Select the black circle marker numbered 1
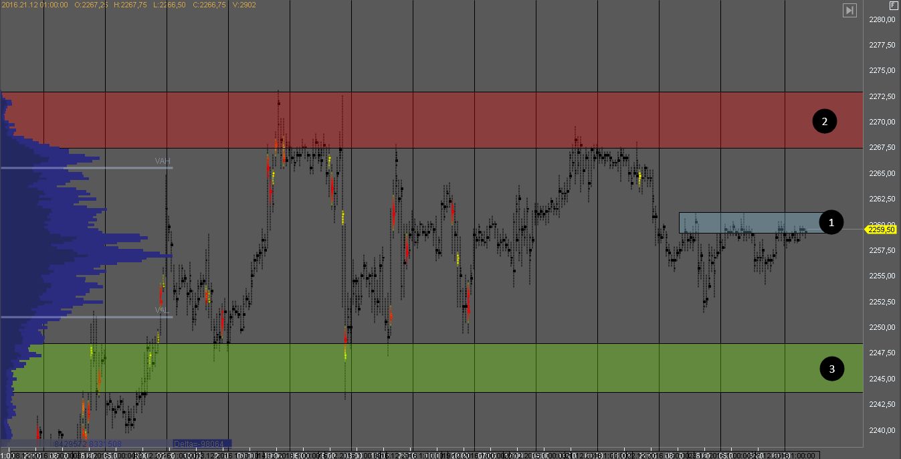The height and width of the screenshot is (459, 901). click(831, 222)
